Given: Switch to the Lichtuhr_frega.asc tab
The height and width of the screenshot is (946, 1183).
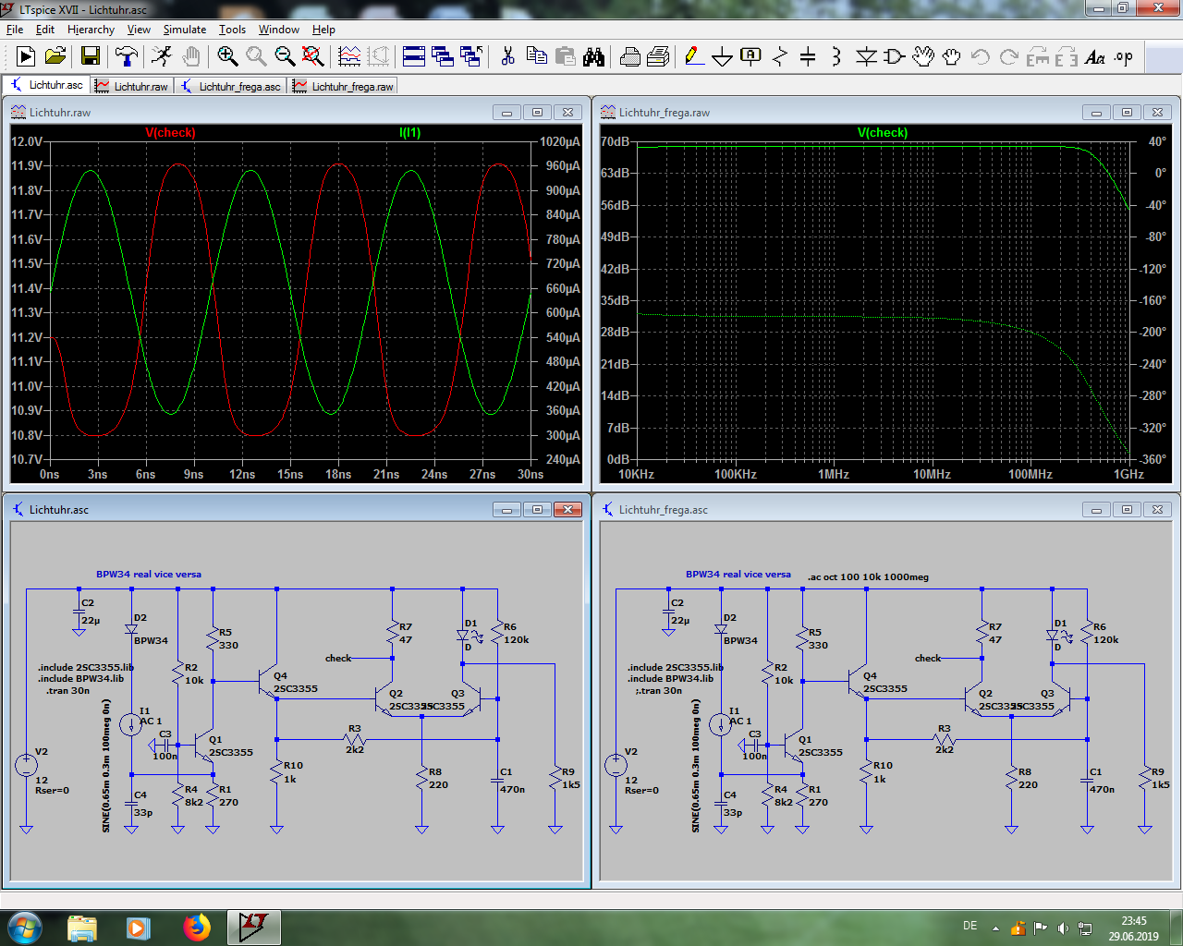Looking at the screenshot, I should point(231,86).
